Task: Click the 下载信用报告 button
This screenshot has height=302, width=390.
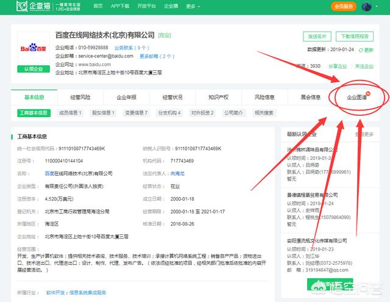Action: pyautogui.click(x=355, y=37)
